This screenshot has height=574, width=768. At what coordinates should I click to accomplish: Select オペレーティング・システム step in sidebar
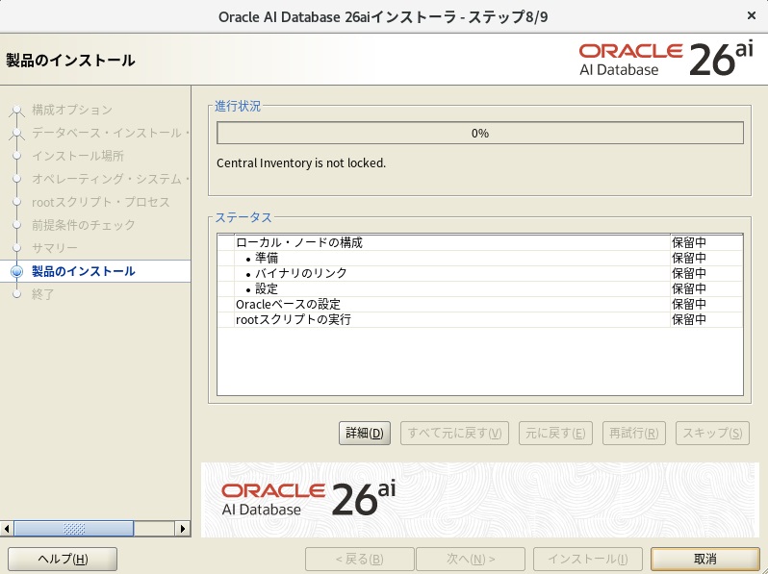[x=111, y=179]
